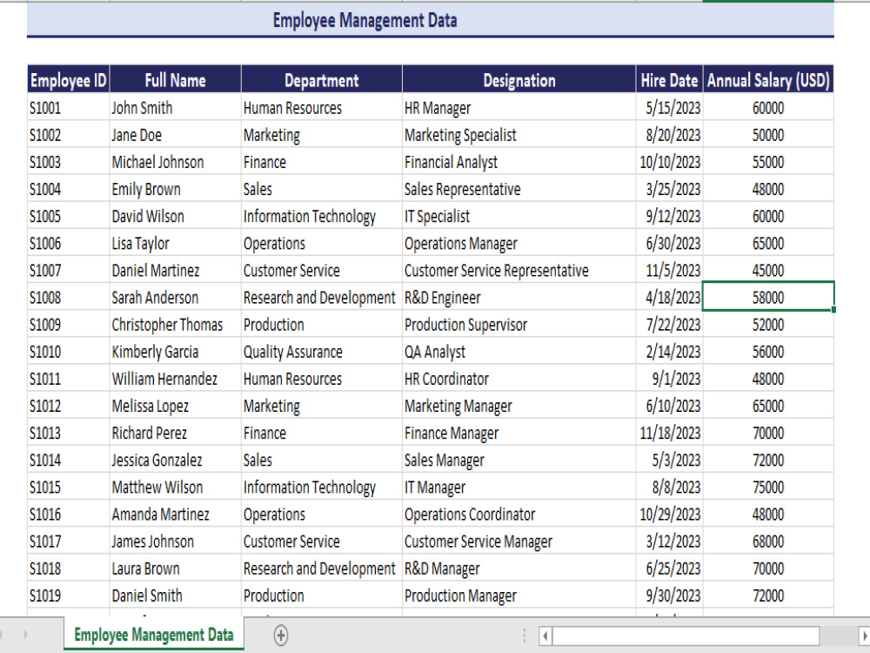The image size is (870, 653).
Task: Select the Department header cell
Action: (322, 80)
